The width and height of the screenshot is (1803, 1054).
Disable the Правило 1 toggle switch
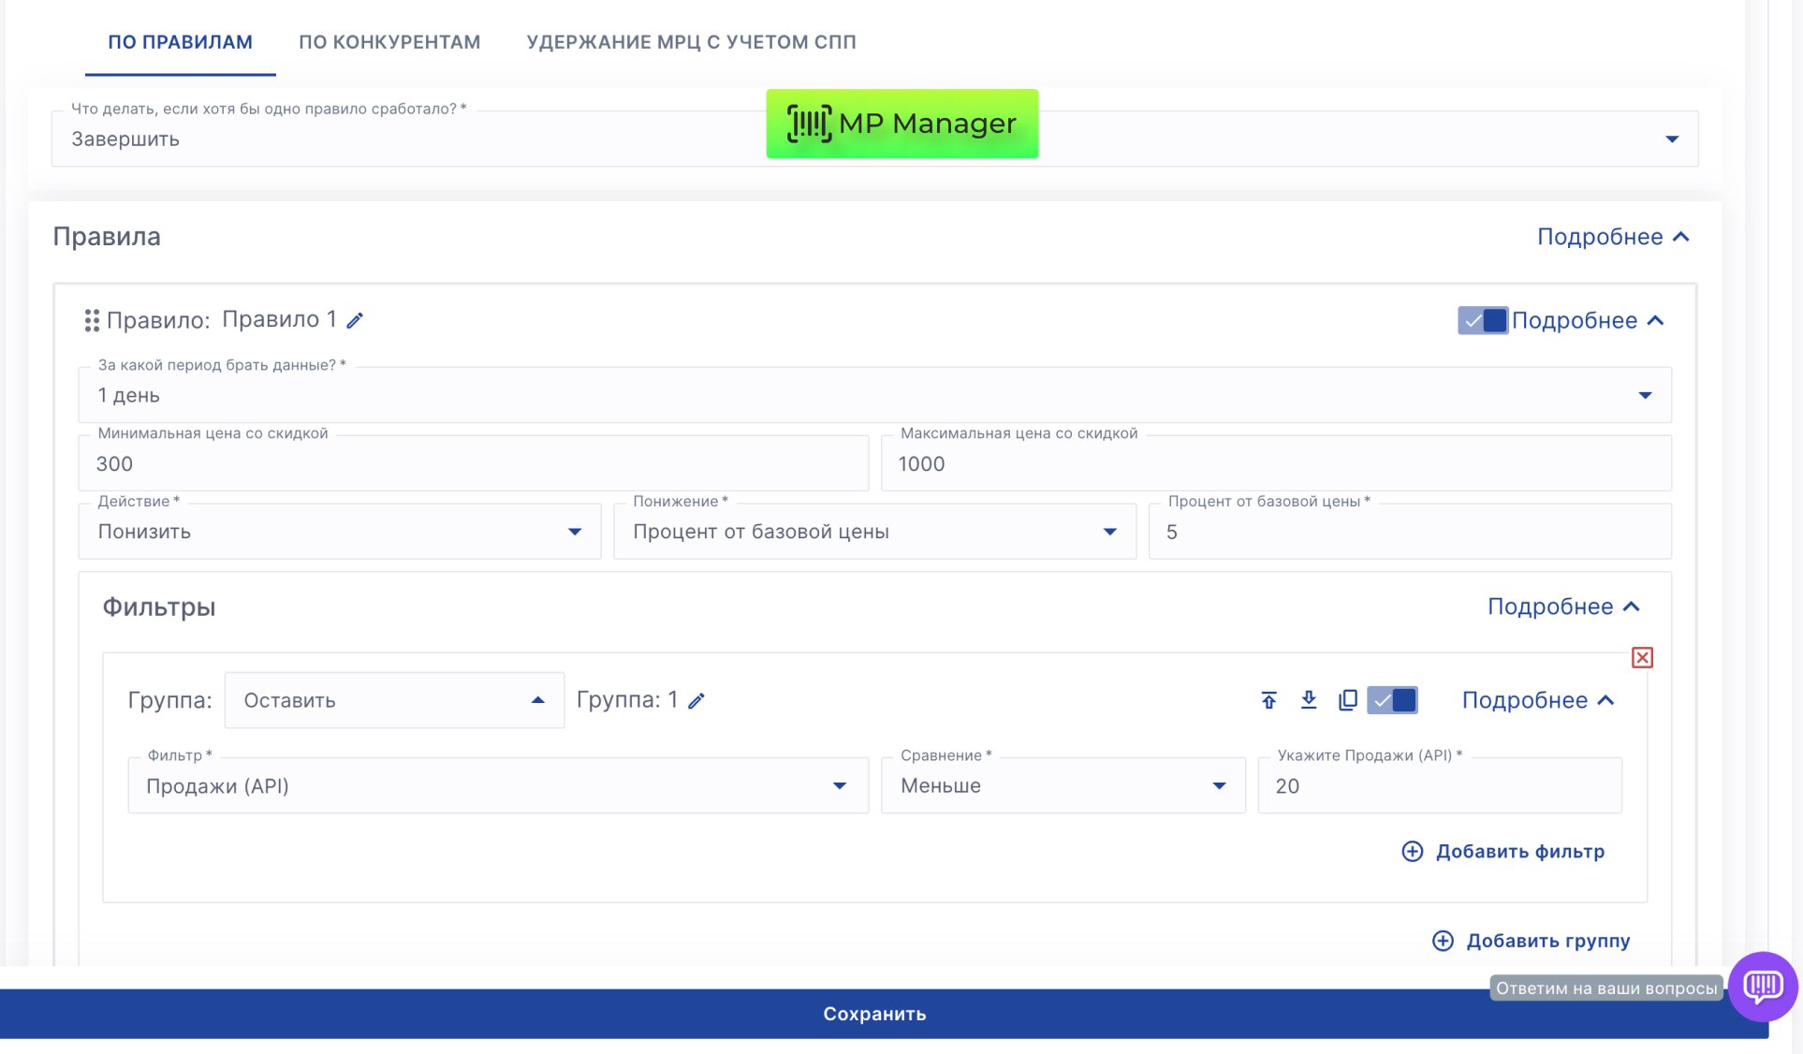point(1482,321)
